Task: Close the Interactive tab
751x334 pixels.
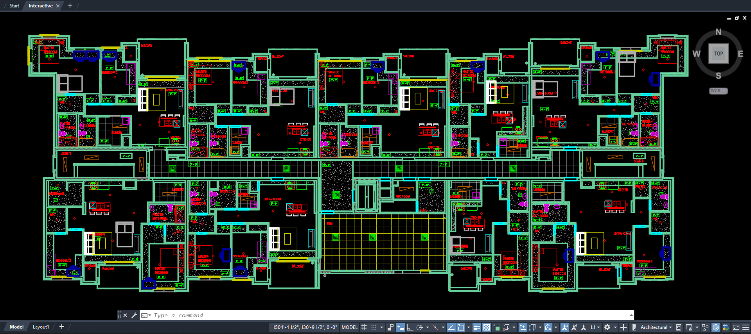Action: (58, 6)
